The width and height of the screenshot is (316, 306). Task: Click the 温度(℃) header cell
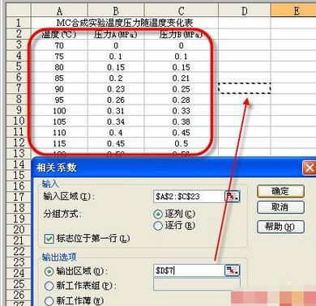pos(59,34)
